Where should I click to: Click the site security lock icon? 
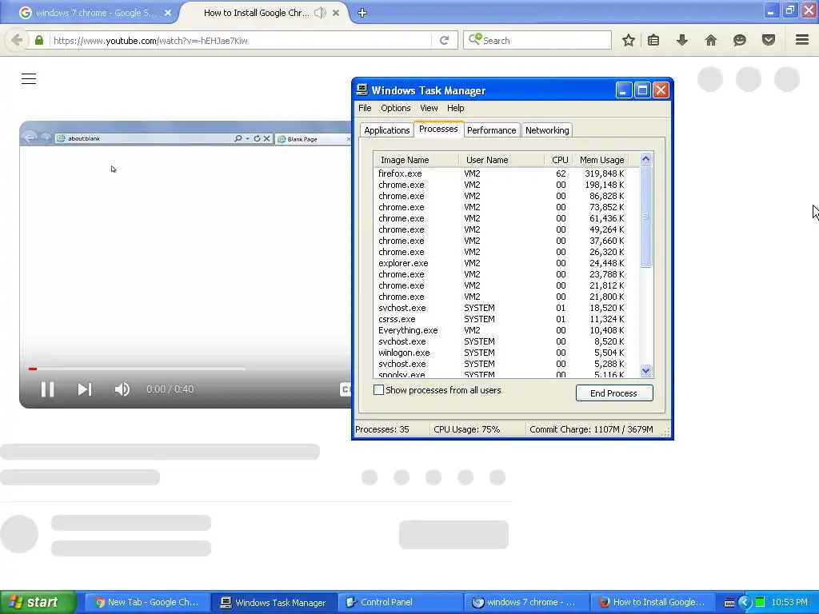[39, 40]
